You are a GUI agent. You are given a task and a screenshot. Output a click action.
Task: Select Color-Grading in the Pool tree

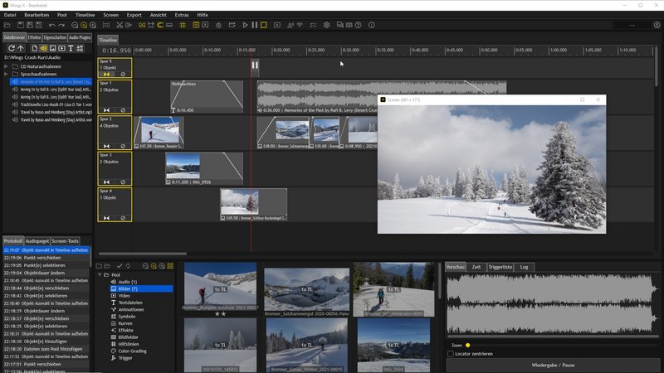pos(132,351)
